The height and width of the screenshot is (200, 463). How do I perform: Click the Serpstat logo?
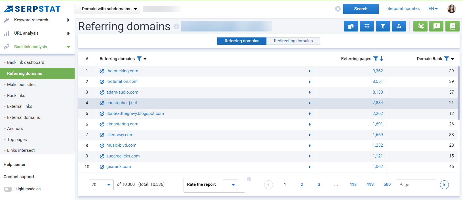pyautogui.click(x=32, y=9)
